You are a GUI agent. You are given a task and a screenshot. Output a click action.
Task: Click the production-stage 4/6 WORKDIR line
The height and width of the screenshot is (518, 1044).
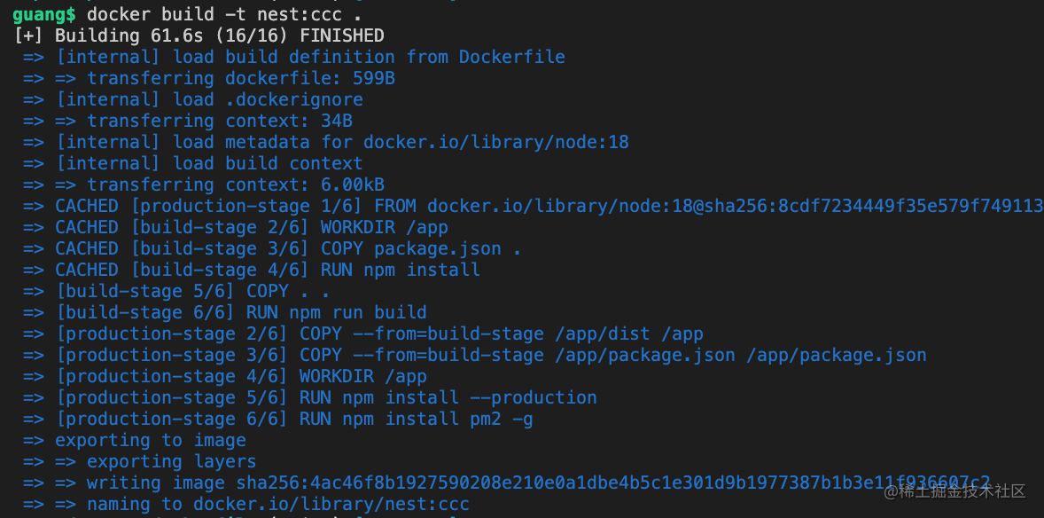pyautogui.click(x=225, y=377)
